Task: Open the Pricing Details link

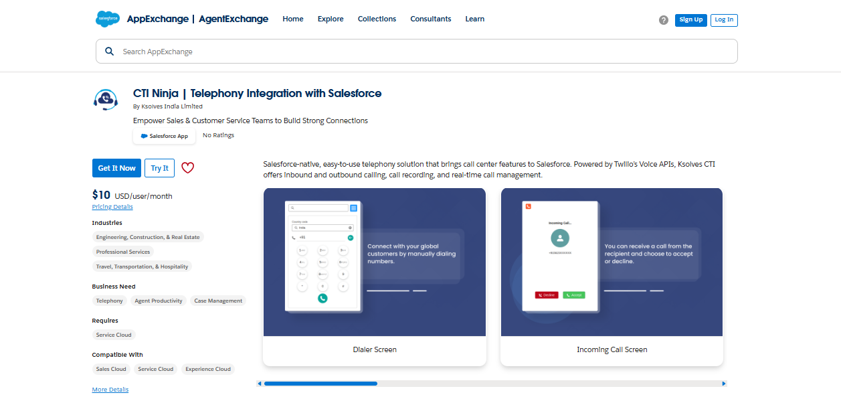Action: click(x=112, y=207)
